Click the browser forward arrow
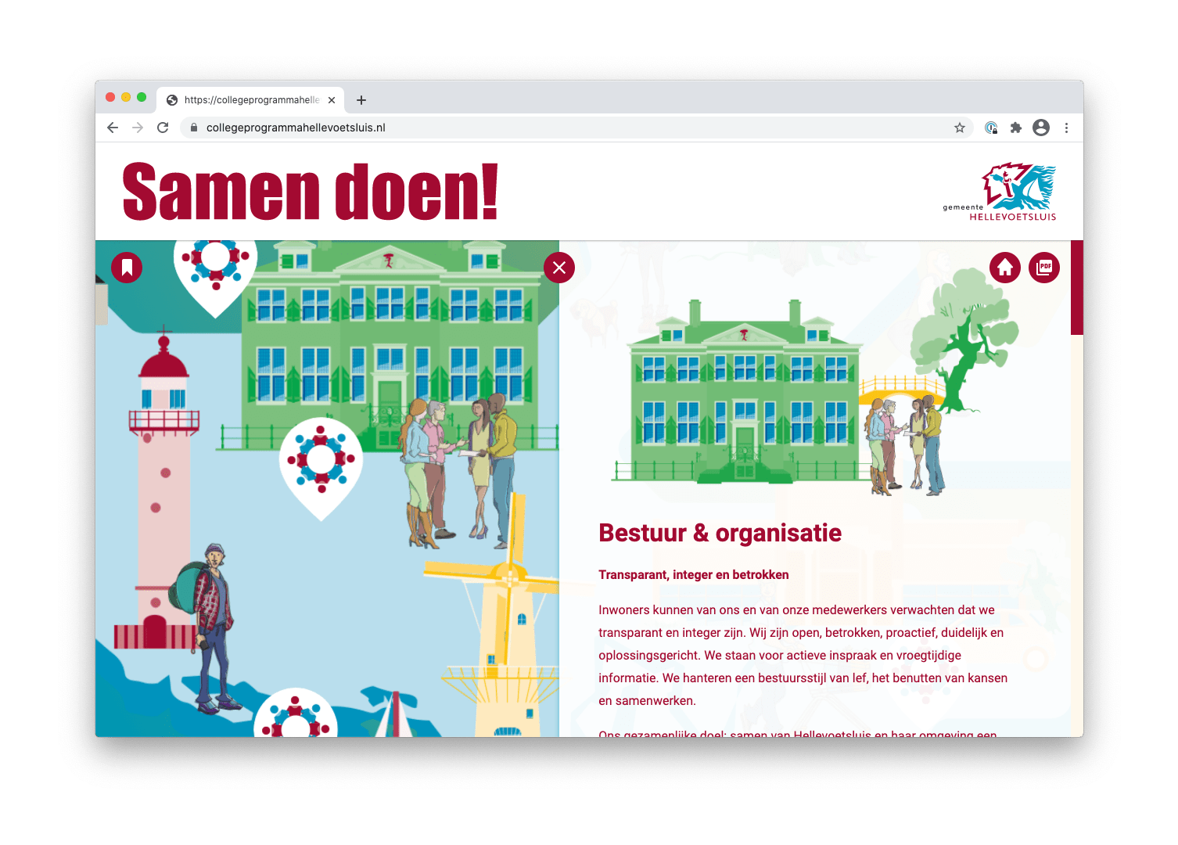The image size is (1178, 845). click(138, 128)
